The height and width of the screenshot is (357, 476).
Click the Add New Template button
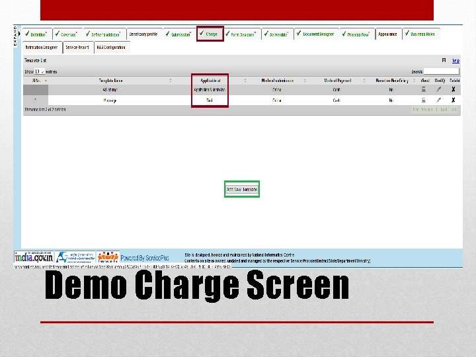coord(242,190)
